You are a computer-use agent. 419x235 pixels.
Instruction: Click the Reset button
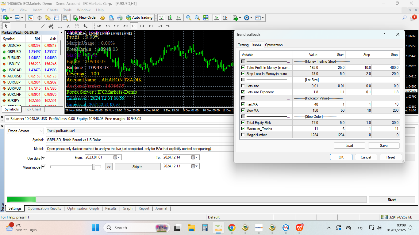click(390, 157)
